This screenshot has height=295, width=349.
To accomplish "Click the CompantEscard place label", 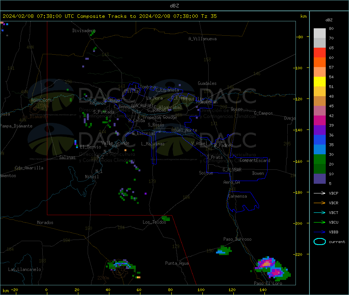I will (255, 160).
